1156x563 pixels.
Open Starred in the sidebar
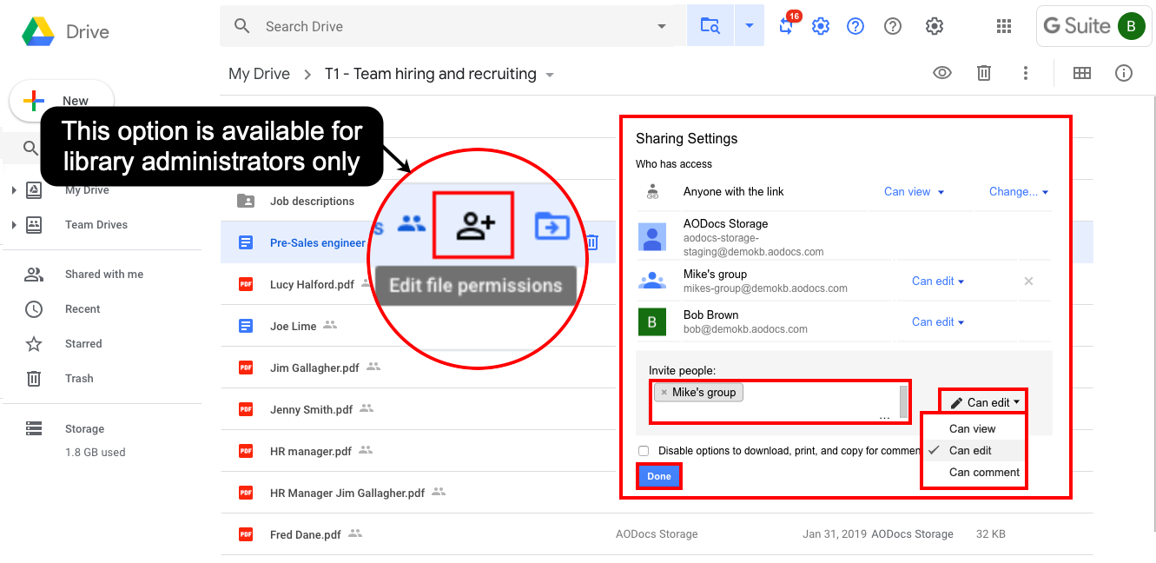(x=83, y=344)
